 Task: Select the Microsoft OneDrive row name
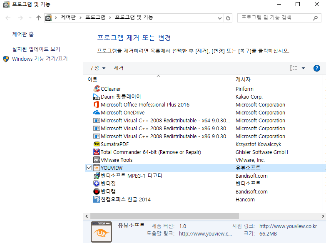tap(123, 112)
